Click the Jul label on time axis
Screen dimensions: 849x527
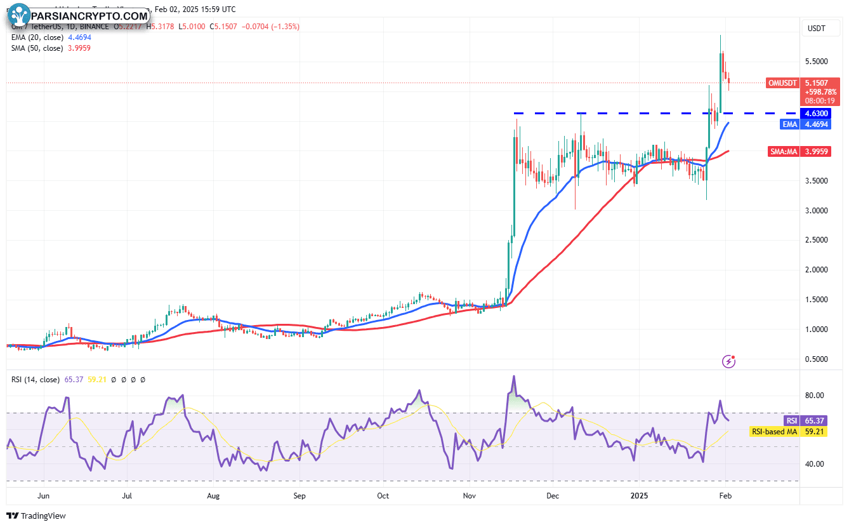pyautogui.click(x=127, y=495)
